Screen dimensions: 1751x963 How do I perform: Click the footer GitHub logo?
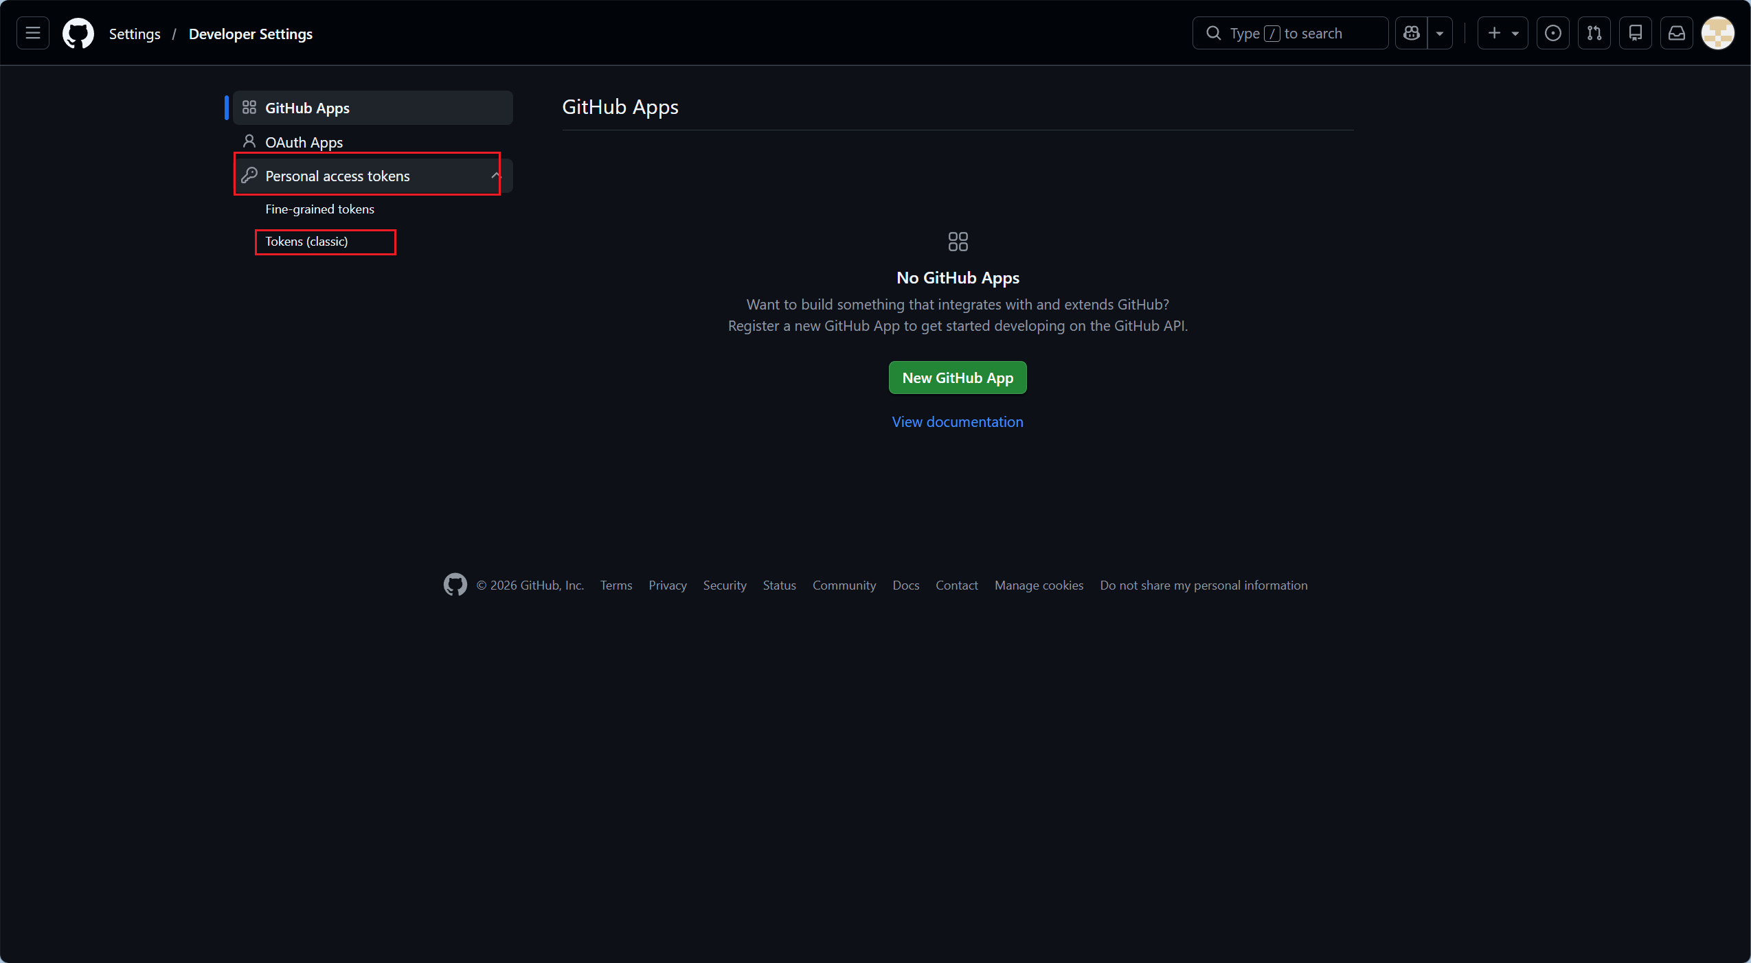[455, 585]
